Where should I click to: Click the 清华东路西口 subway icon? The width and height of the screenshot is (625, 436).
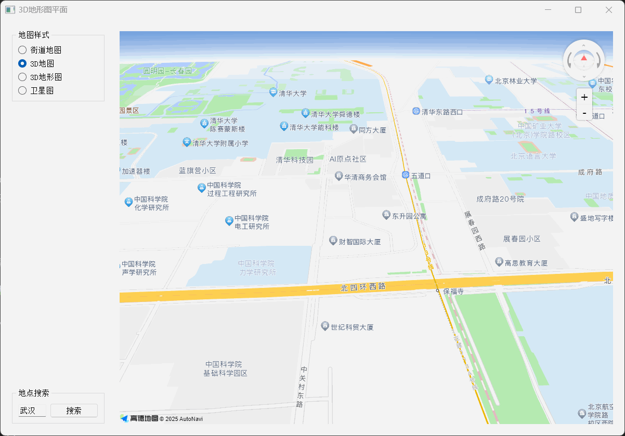coord(416,111)
